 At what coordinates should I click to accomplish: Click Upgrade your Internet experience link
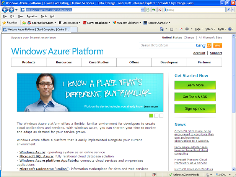33,38
